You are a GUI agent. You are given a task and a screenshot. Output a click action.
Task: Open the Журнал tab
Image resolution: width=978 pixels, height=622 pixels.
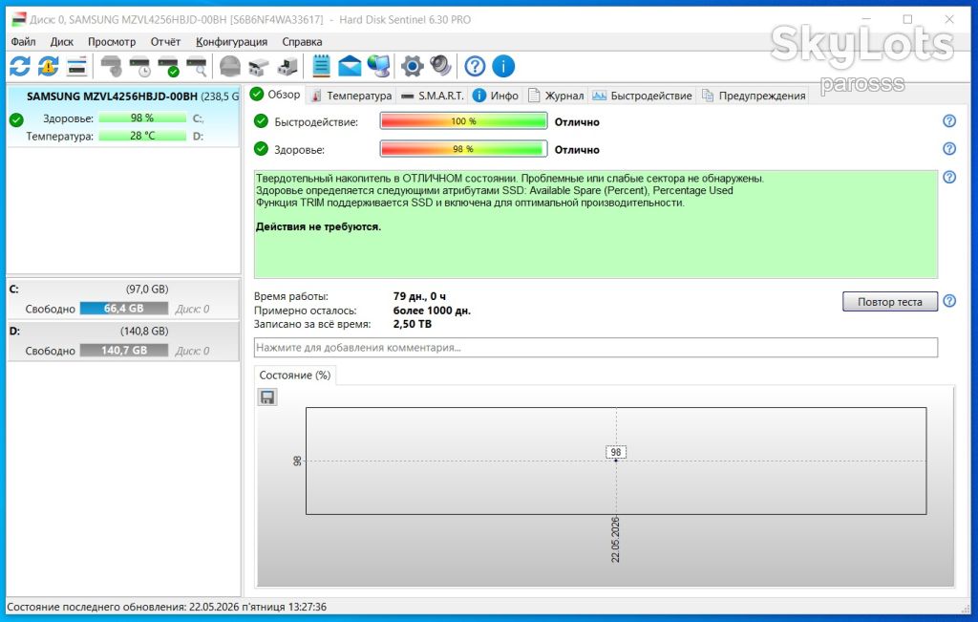click(x=557, y=96)
